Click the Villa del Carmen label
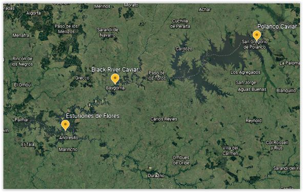The height and width of the screenshot is (192, 303). [230, 151]
